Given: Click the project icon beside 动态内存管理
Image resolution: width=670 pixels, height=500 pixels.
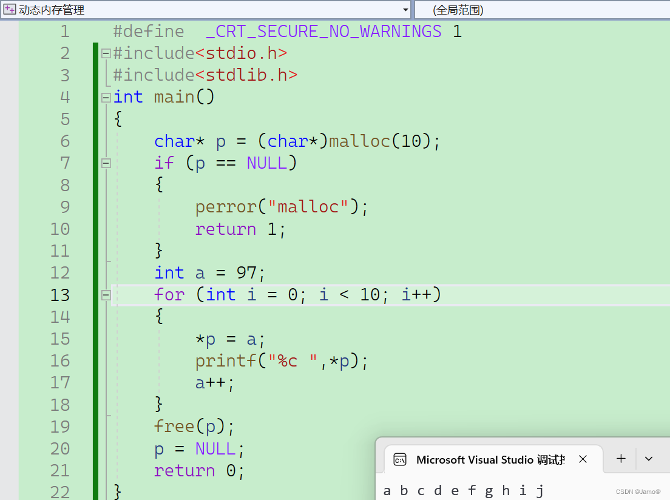Looking at the screenshot, I should tap(9, 9).
